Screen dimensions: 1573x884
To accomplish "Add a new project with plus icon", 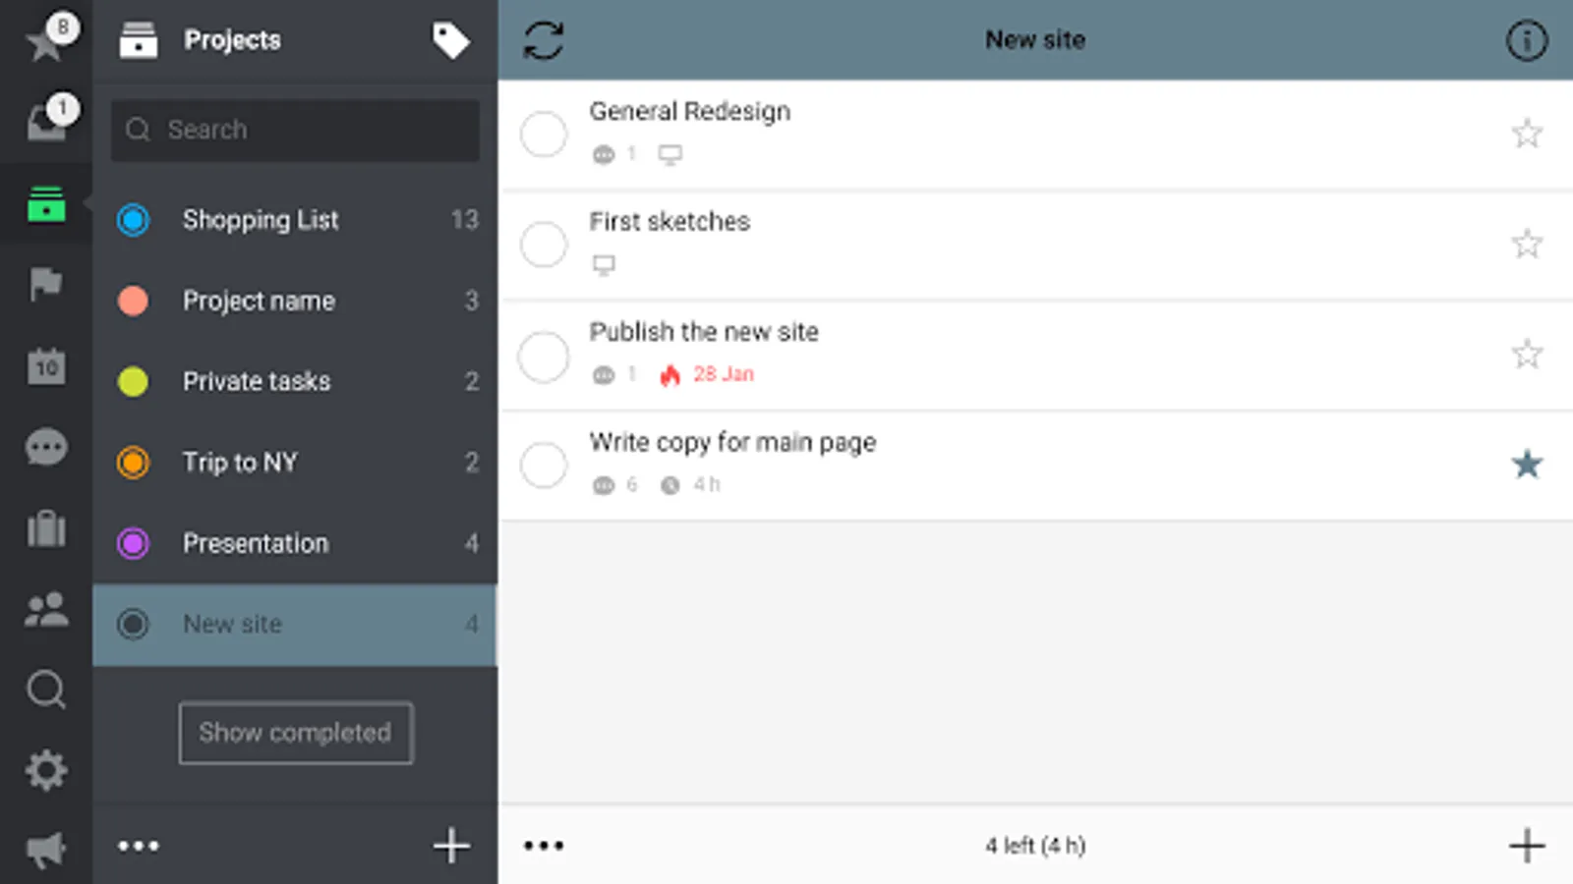I will pos(451,846).
